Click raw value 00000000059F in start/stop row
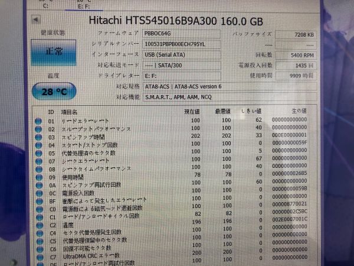 [x=290, y=142]
